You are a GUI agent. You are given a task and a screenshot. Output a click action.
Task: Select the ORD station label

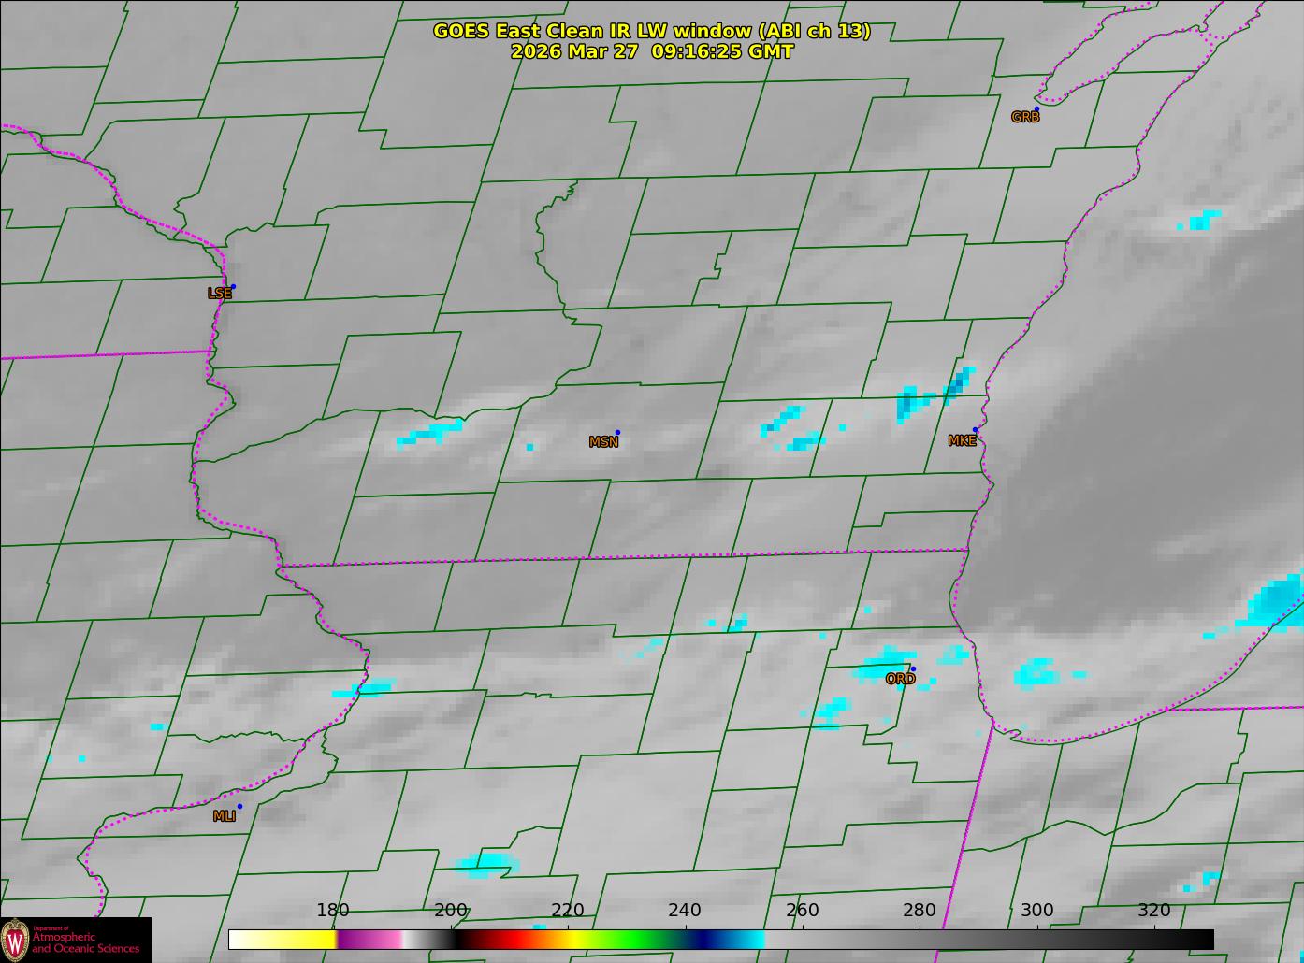pos(900,679)
